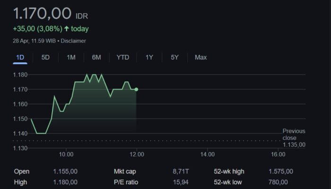Click the Previous close 1.135,00 label
Viewport: 331px width, 189px height.
[294, 138]
